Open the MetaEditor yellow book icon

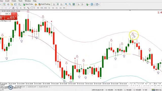(x=36, y=4)
